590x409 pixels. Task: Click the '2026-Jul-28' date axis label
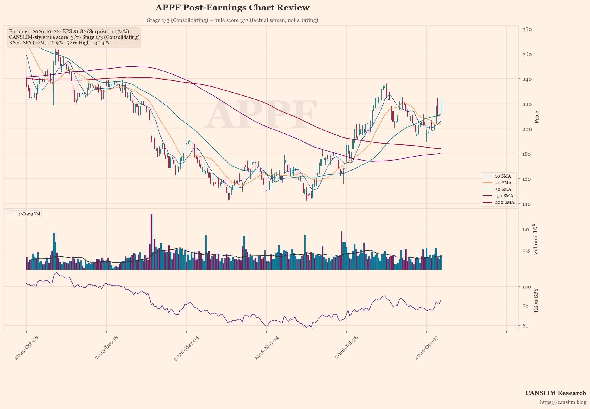(347, 348)
